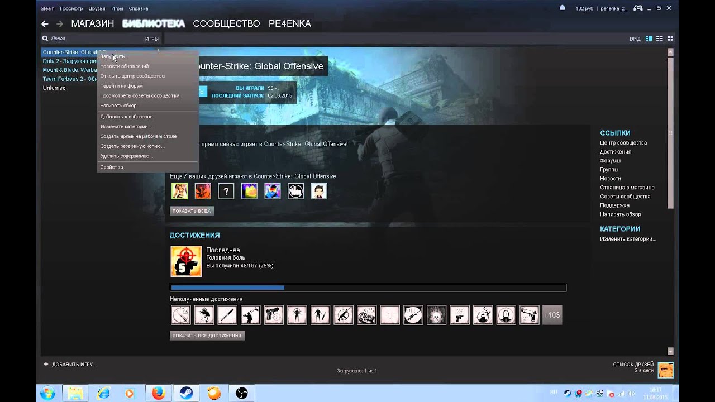Select the '100' sniper rifle achievement icon

(x=413, y=315)
